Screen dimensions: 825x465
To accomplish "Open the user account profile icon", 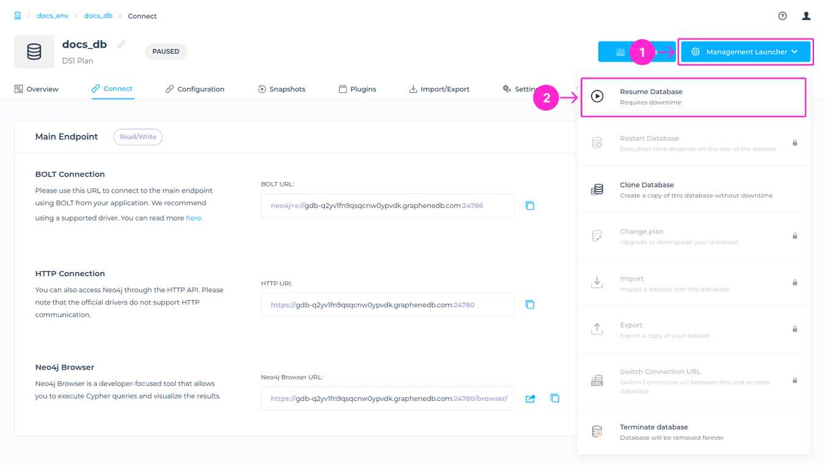I will coord(806,16).
